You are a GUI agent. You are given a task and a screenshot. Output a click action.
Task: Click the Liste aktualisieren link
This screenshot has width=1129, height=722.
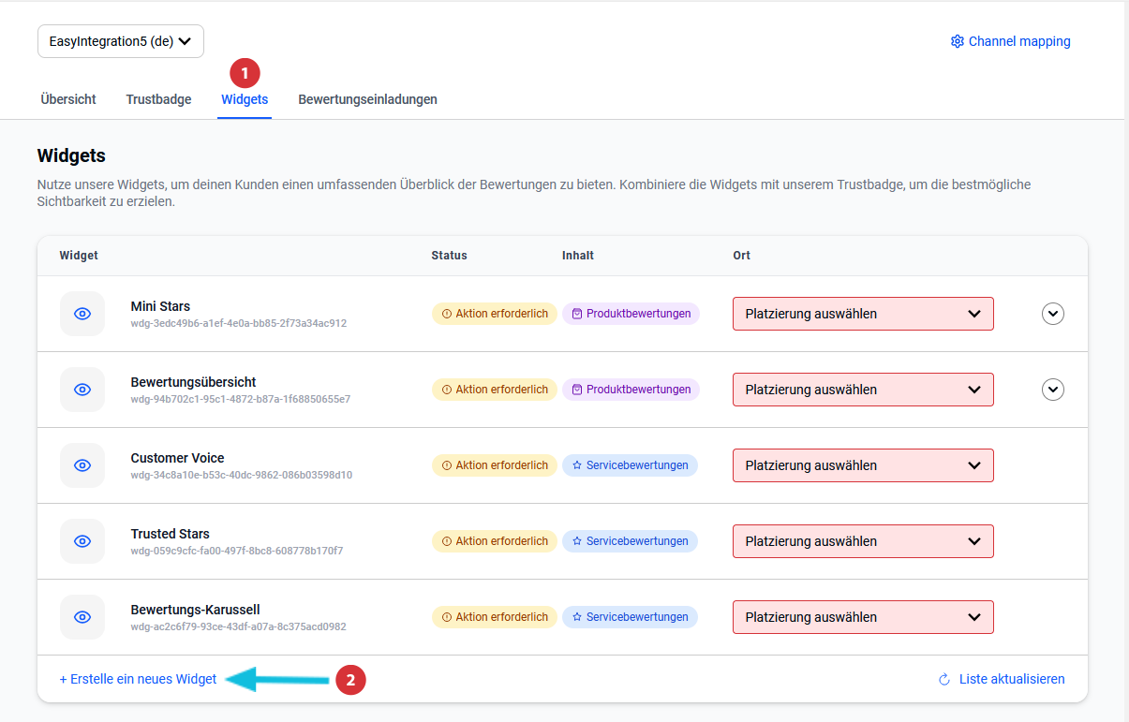coord(1011,679)
